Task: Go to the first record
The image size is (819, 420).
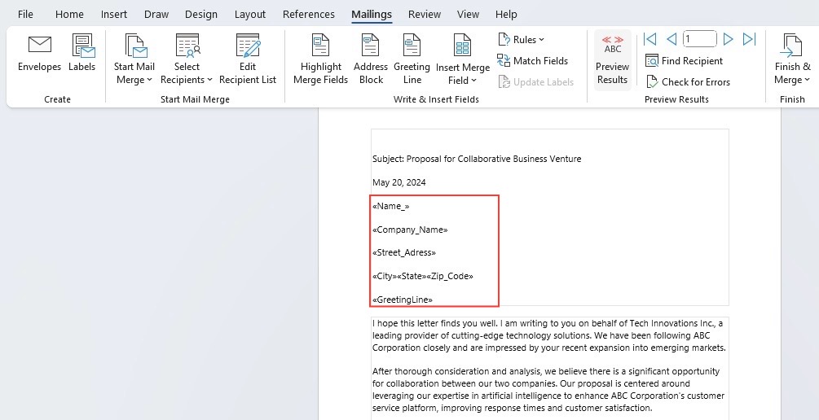Action: [649, 39]
